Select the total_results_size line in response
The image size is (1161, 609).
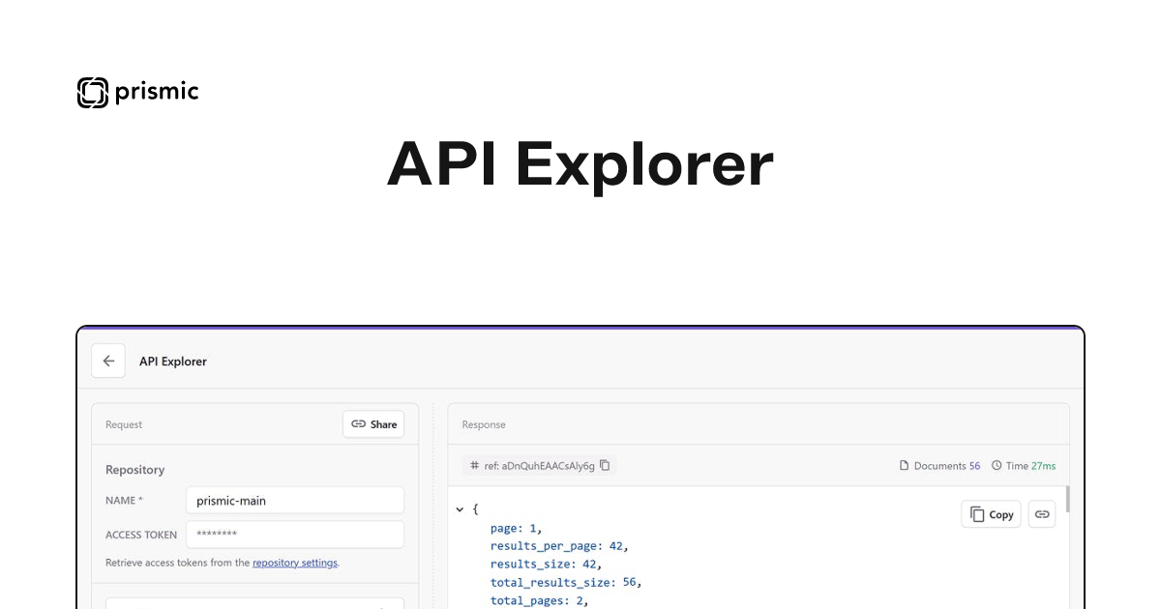click(565, 582)
